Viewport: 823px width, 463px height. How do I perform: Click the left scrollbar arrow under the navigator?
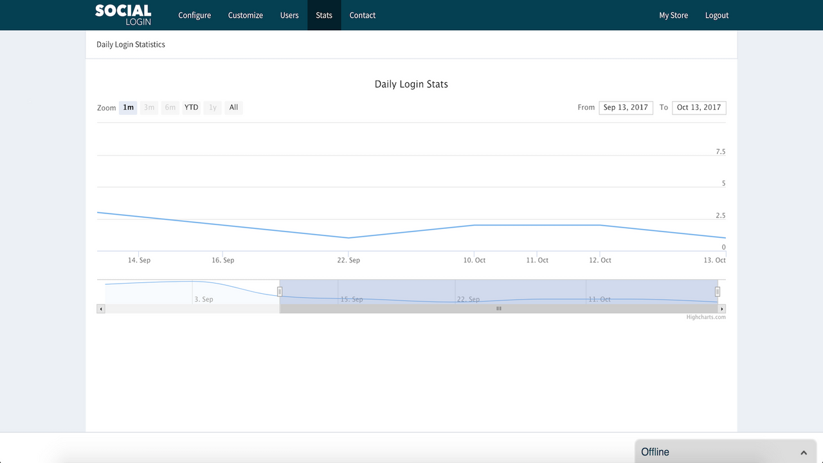pyautogui.click(x=101, y=309)
